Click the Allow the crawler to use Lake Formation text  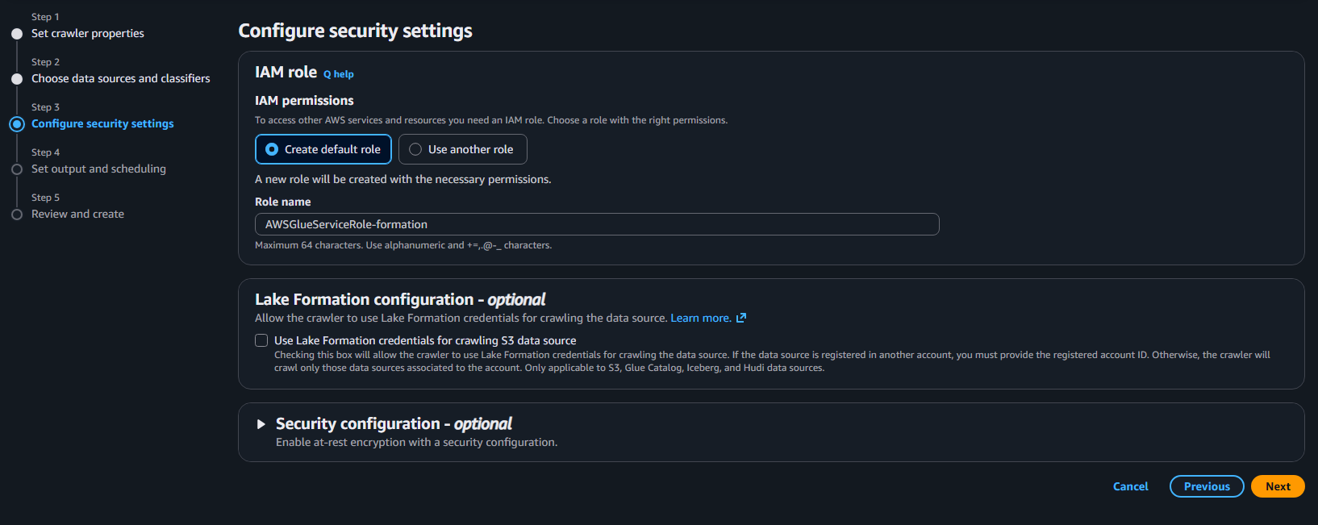(461, 318)
